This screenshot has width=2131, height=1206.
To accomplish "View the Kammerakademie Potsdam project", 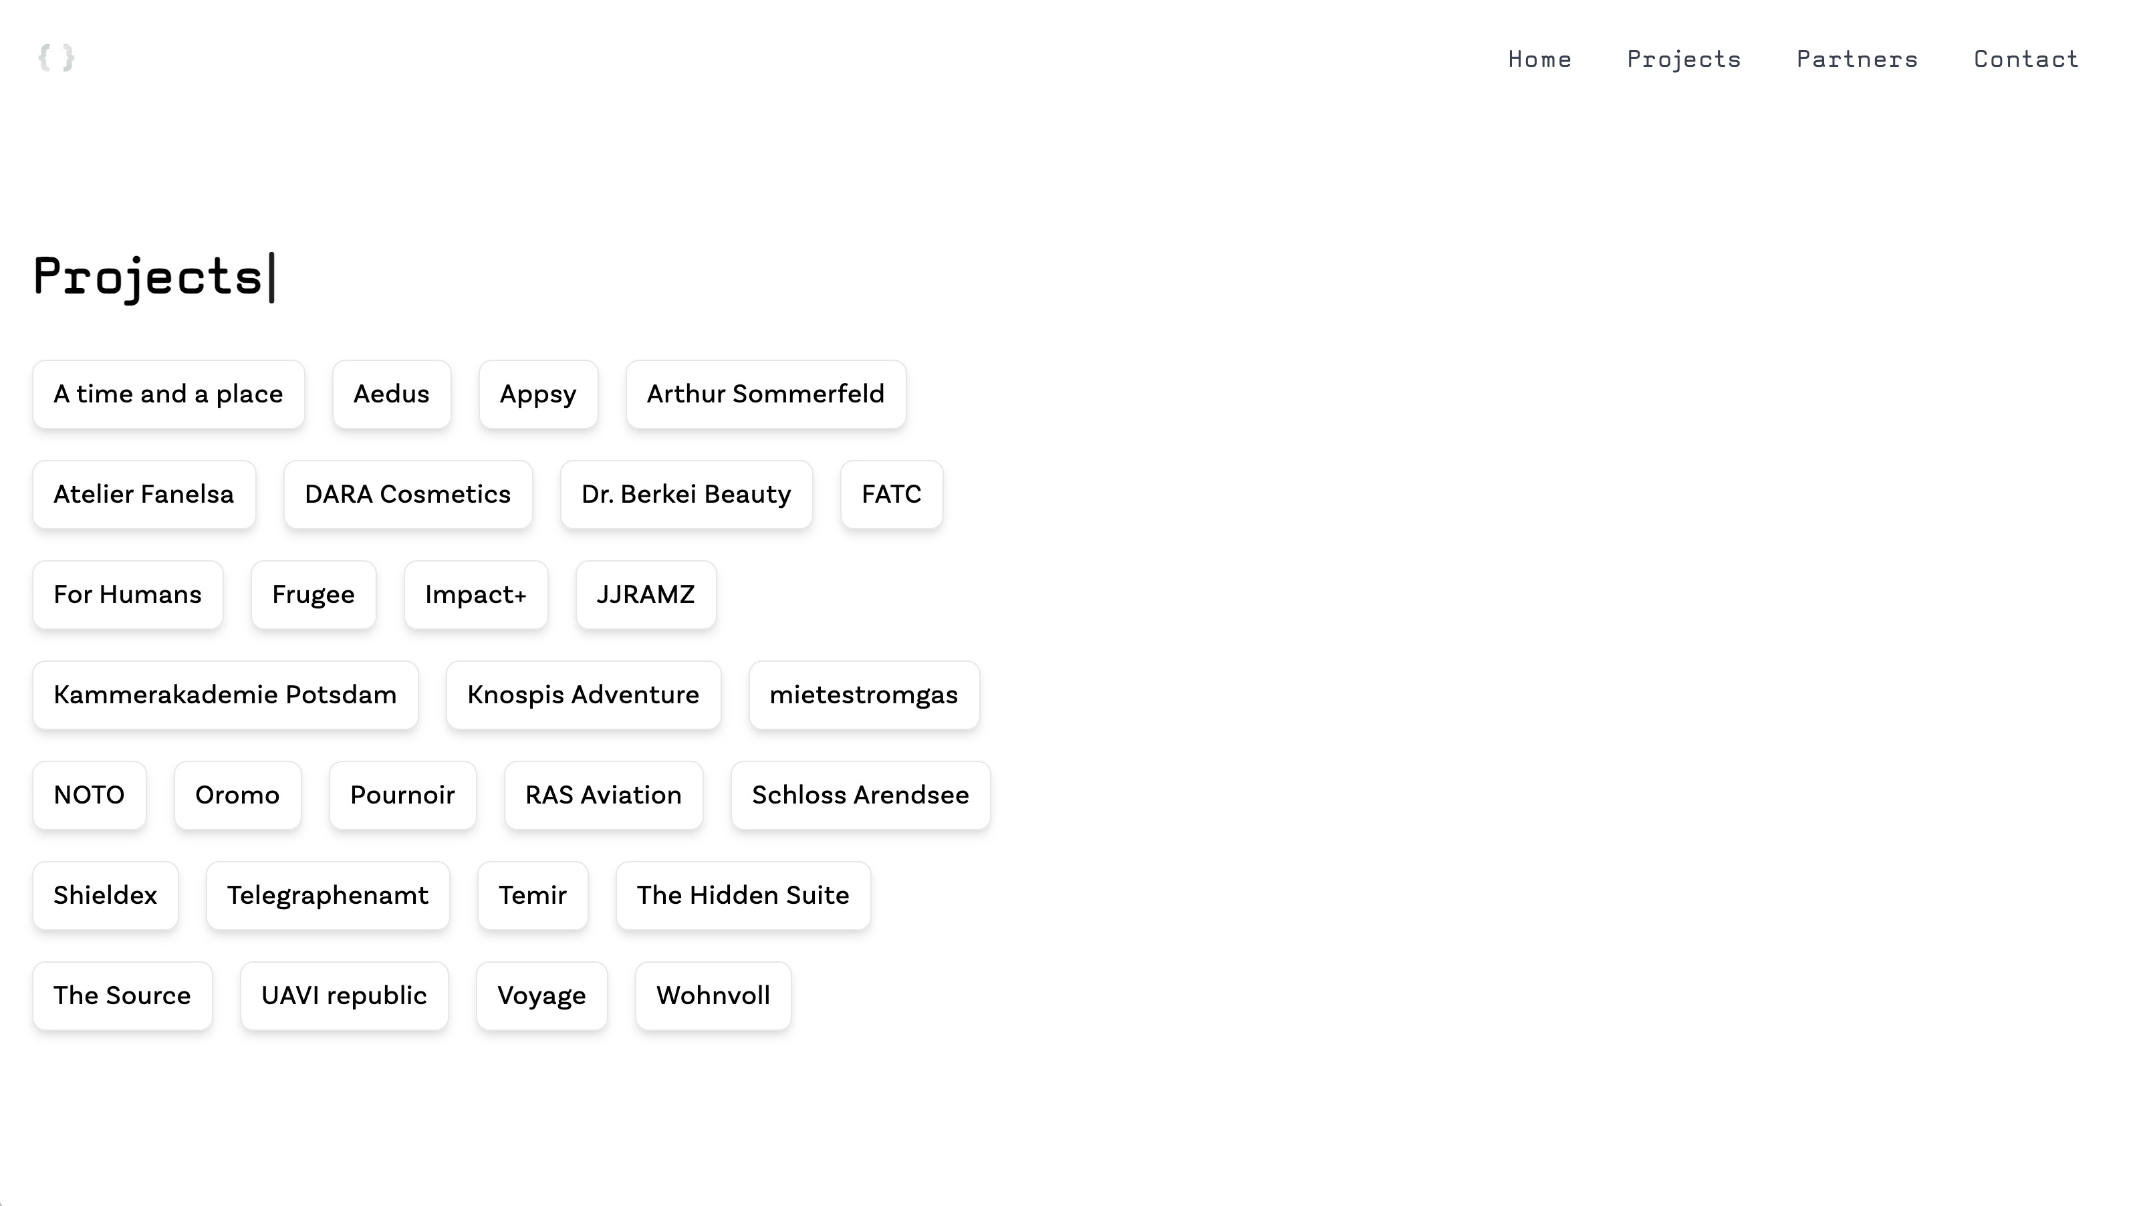I will click(x=225, y=695).
